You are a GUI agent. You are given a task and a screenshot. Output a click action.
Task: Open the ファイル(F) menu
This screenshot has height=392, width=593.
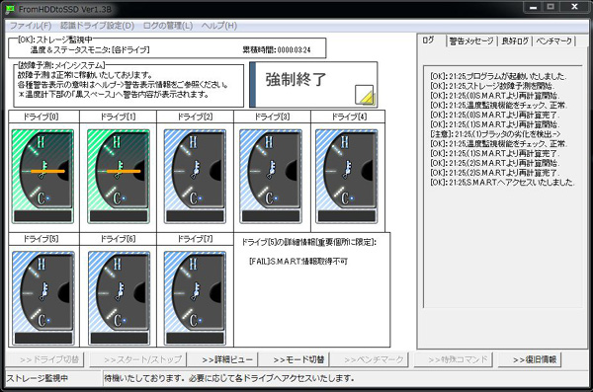tap(31, 26)
